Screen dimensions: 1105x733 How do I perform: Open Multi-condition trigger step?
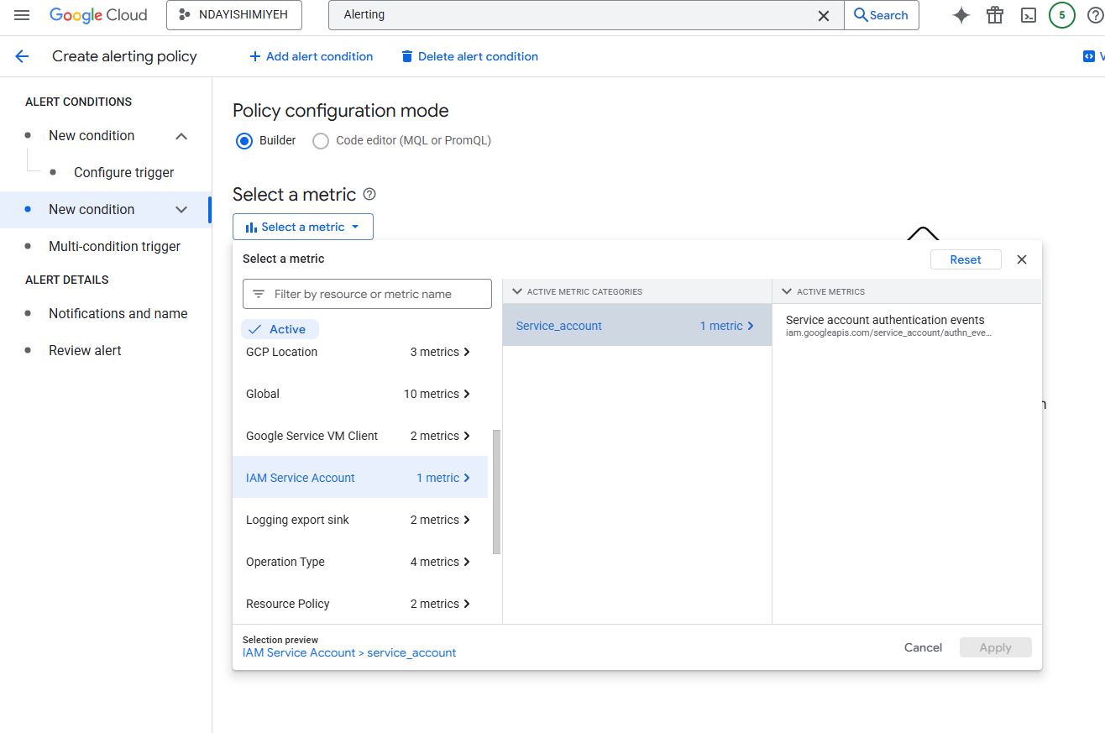[x=114, y=246]
